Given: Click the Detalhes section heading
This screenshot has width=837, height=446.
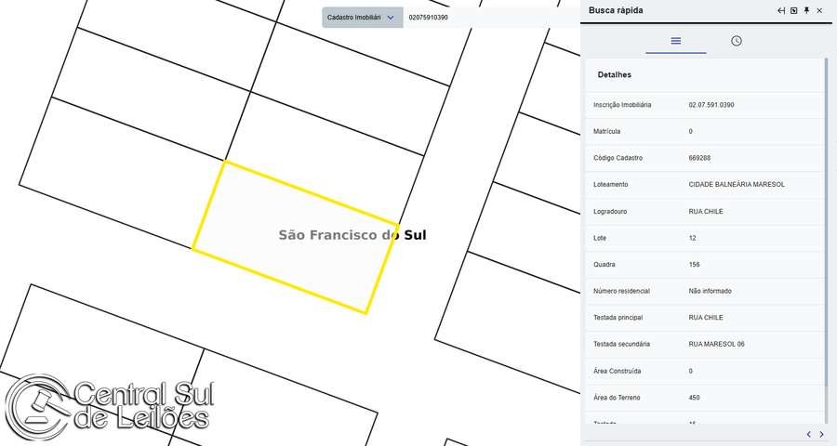Looking at the screenshot, I should point(615,74).
